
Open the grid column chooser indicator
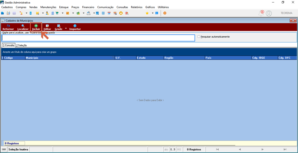coord(2,58)
